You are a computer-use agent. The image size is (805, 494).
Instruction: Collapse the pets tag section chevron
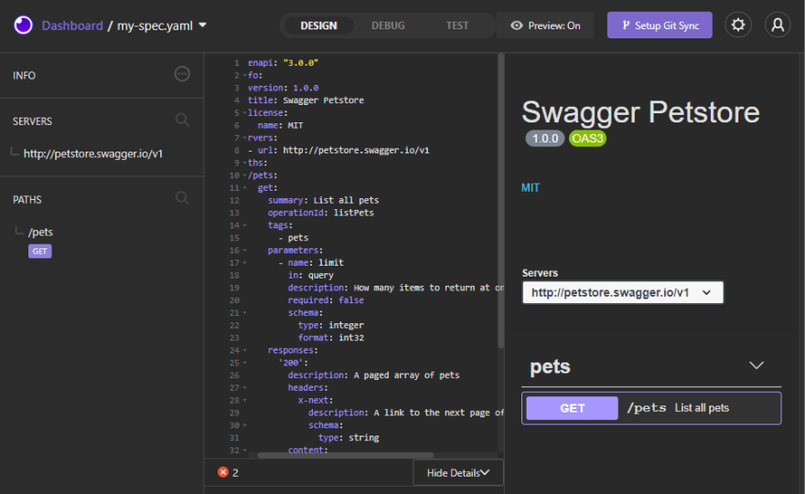pos(757,365)
